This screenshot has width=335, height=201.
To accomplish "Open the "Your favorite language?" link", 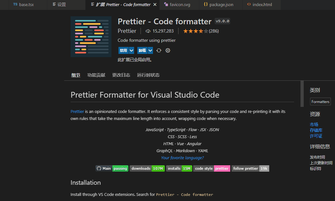I will (182, 158).
